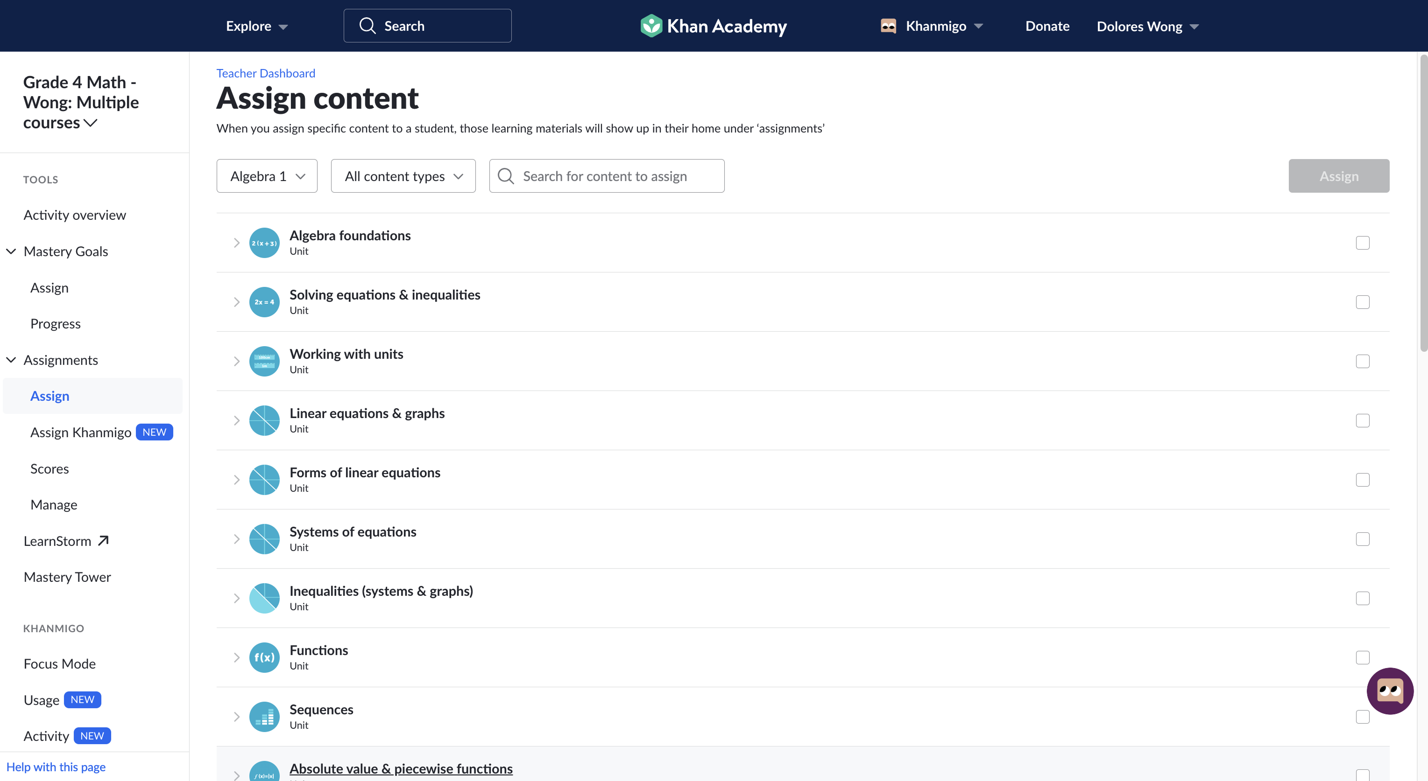Click the Search for content to assign field

coord(607,176)
